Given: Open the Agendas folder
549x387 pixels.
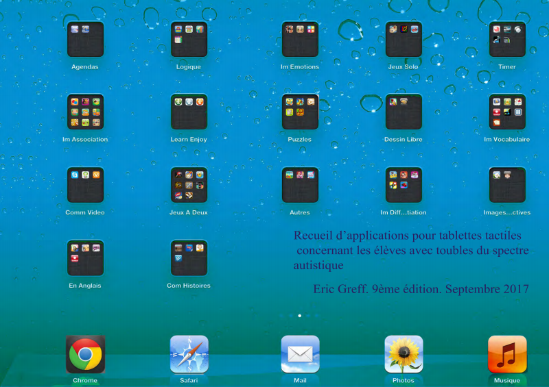Looking at the screenshot, I should coord(85,39).
